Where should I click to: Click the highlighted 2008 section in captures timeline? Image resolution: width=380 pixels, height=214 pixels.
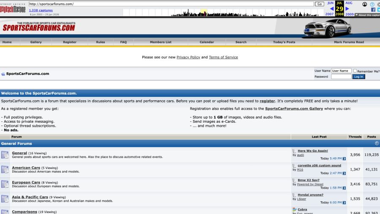204,13
